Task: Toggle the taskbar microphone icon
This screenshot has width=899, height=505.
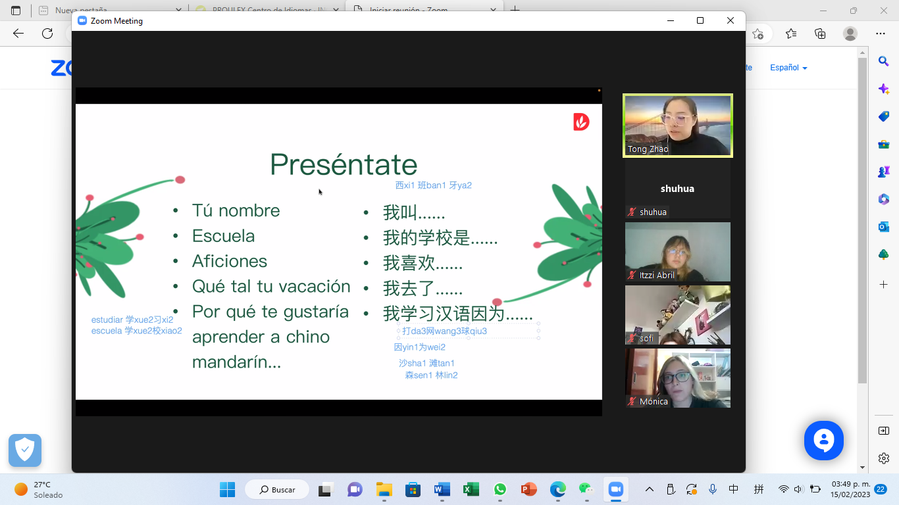Action: (713, 489)
